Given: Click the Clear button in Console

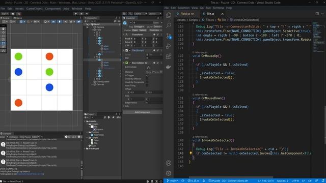Looking at the screenshot, I should pos(3,137).
